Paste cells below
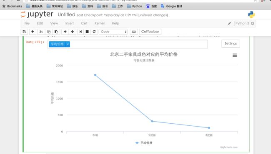 pyautogui.click(x=56, y=32)
